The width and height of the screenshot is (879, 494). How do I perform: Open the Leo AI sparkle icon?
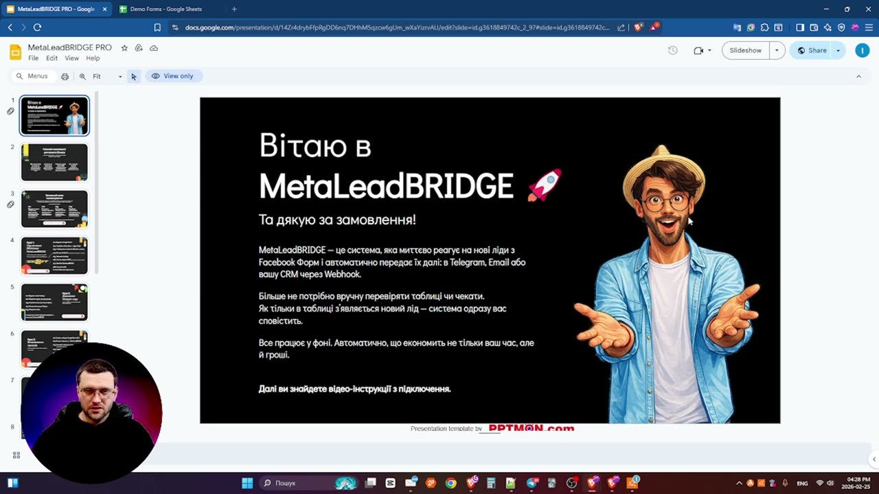827,27
